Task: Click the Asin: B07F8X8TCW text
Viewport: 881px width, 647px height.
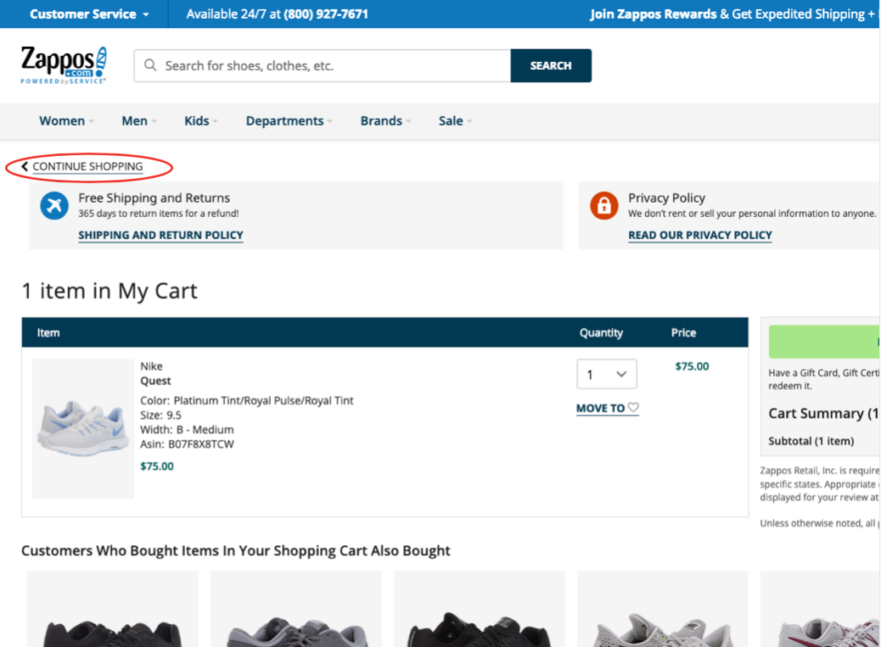Action: point(187,444)
